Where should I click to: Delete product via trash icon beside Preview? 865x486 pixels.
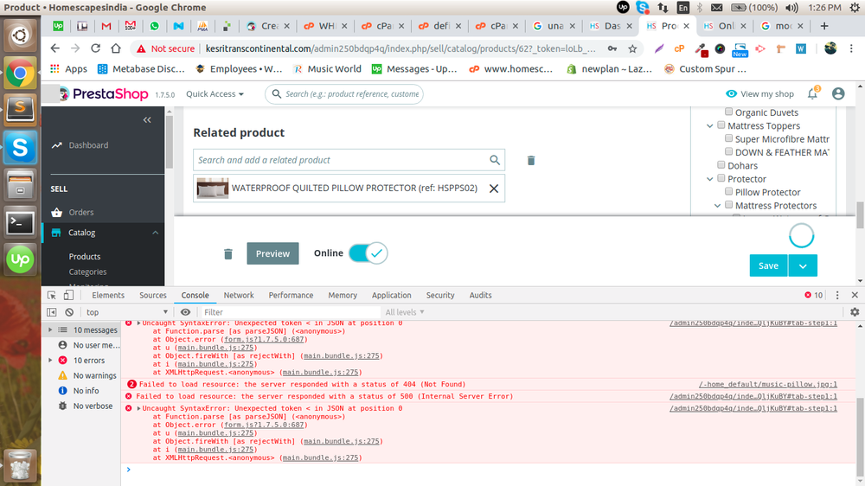click(227, 253)
